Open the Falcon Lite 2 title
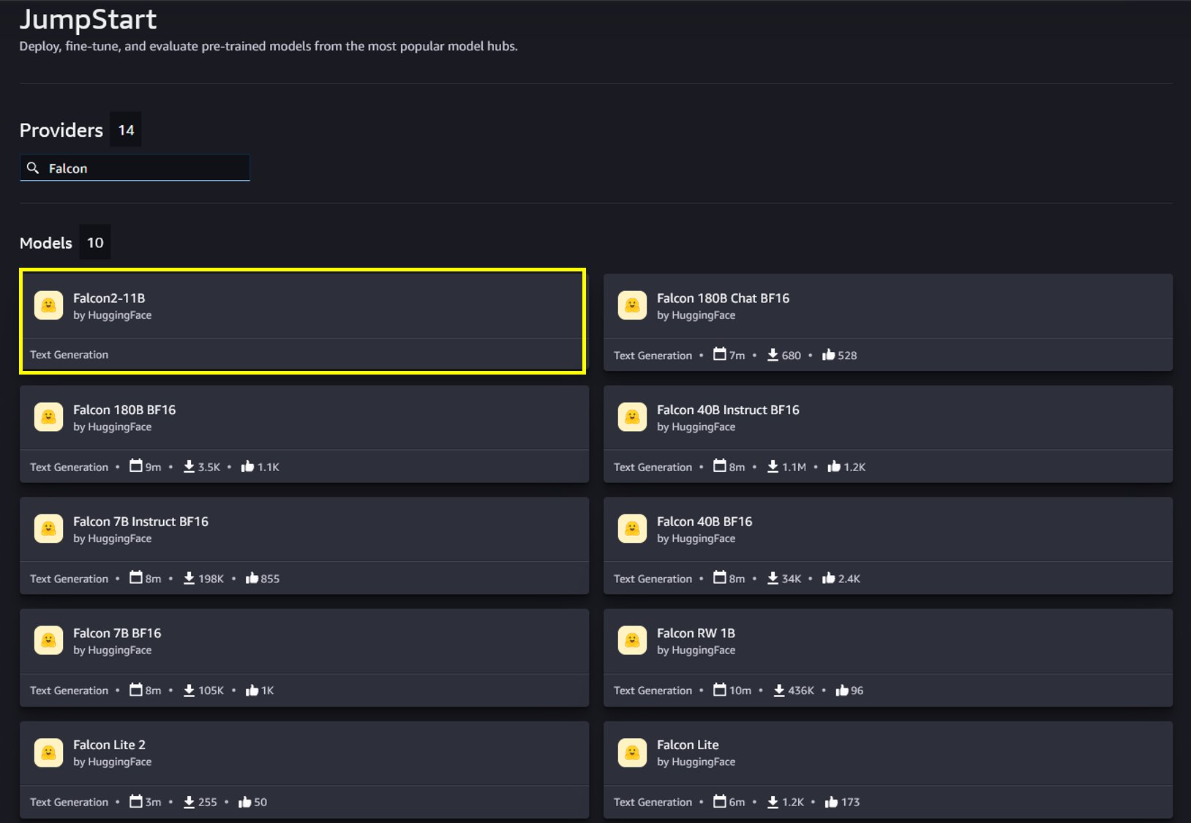This screenshot has width=1191, height=823. point(109,745)
